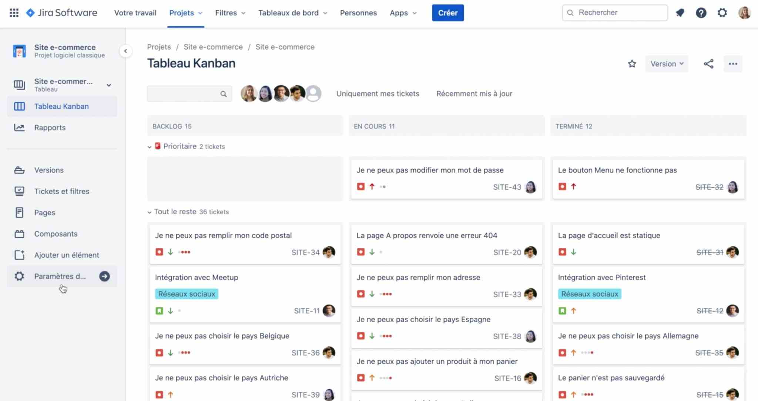Open ticket SITE-32 key link
This screenshot has height=401, width=758.
709,187
